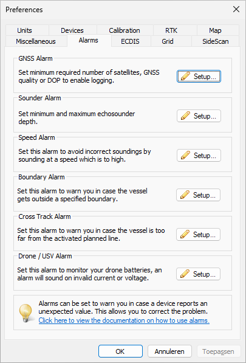Close the Preferences dialog window

coord(236,10)
